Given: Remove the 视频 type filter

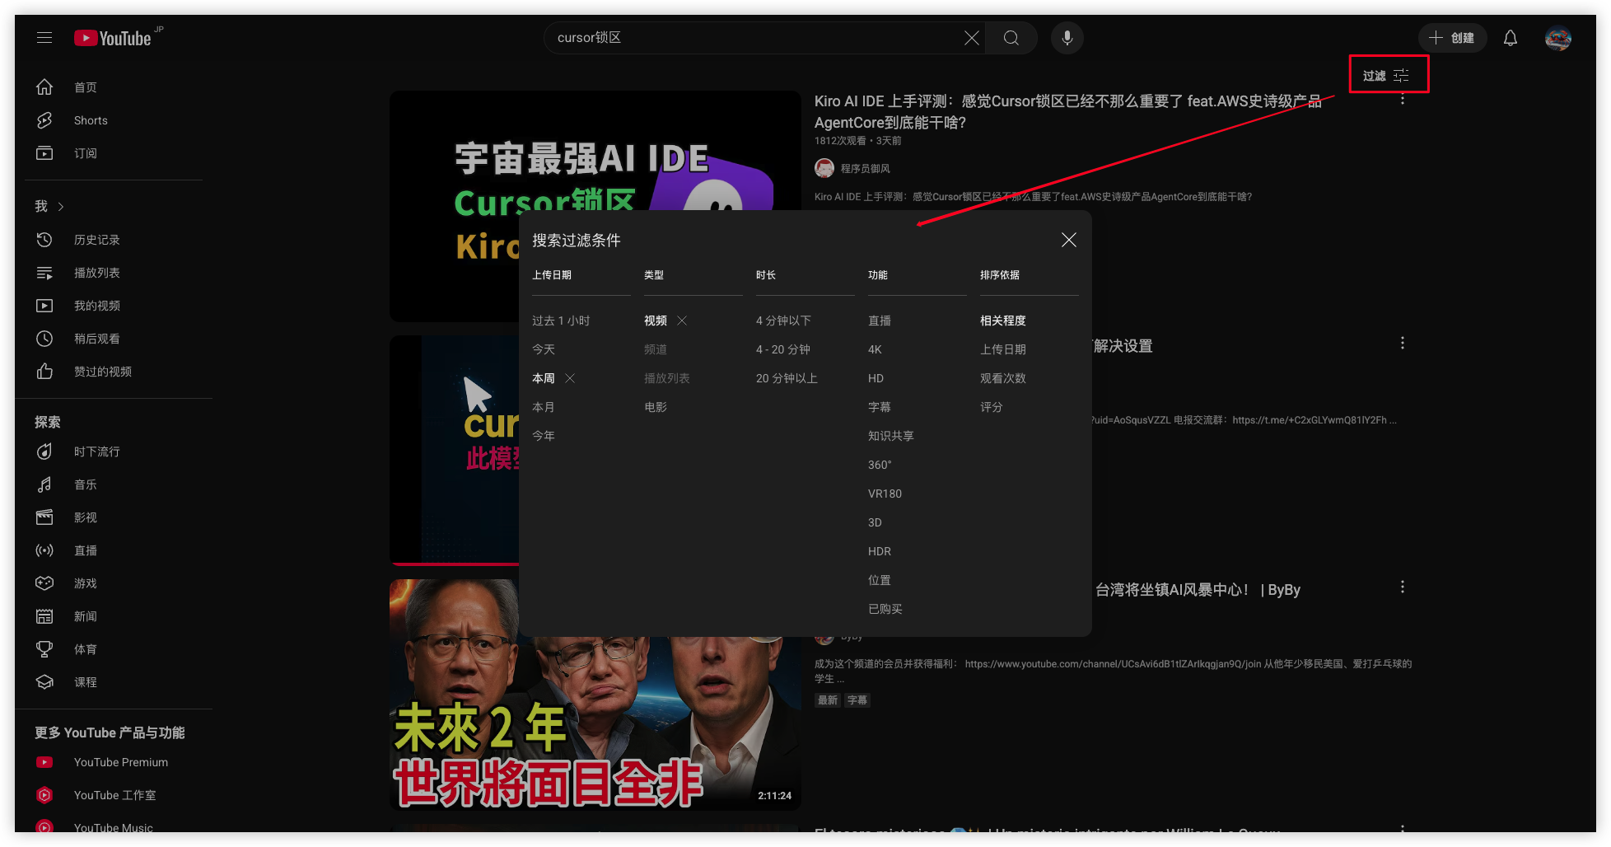Looking at the screenshot, I should (682, 321).
